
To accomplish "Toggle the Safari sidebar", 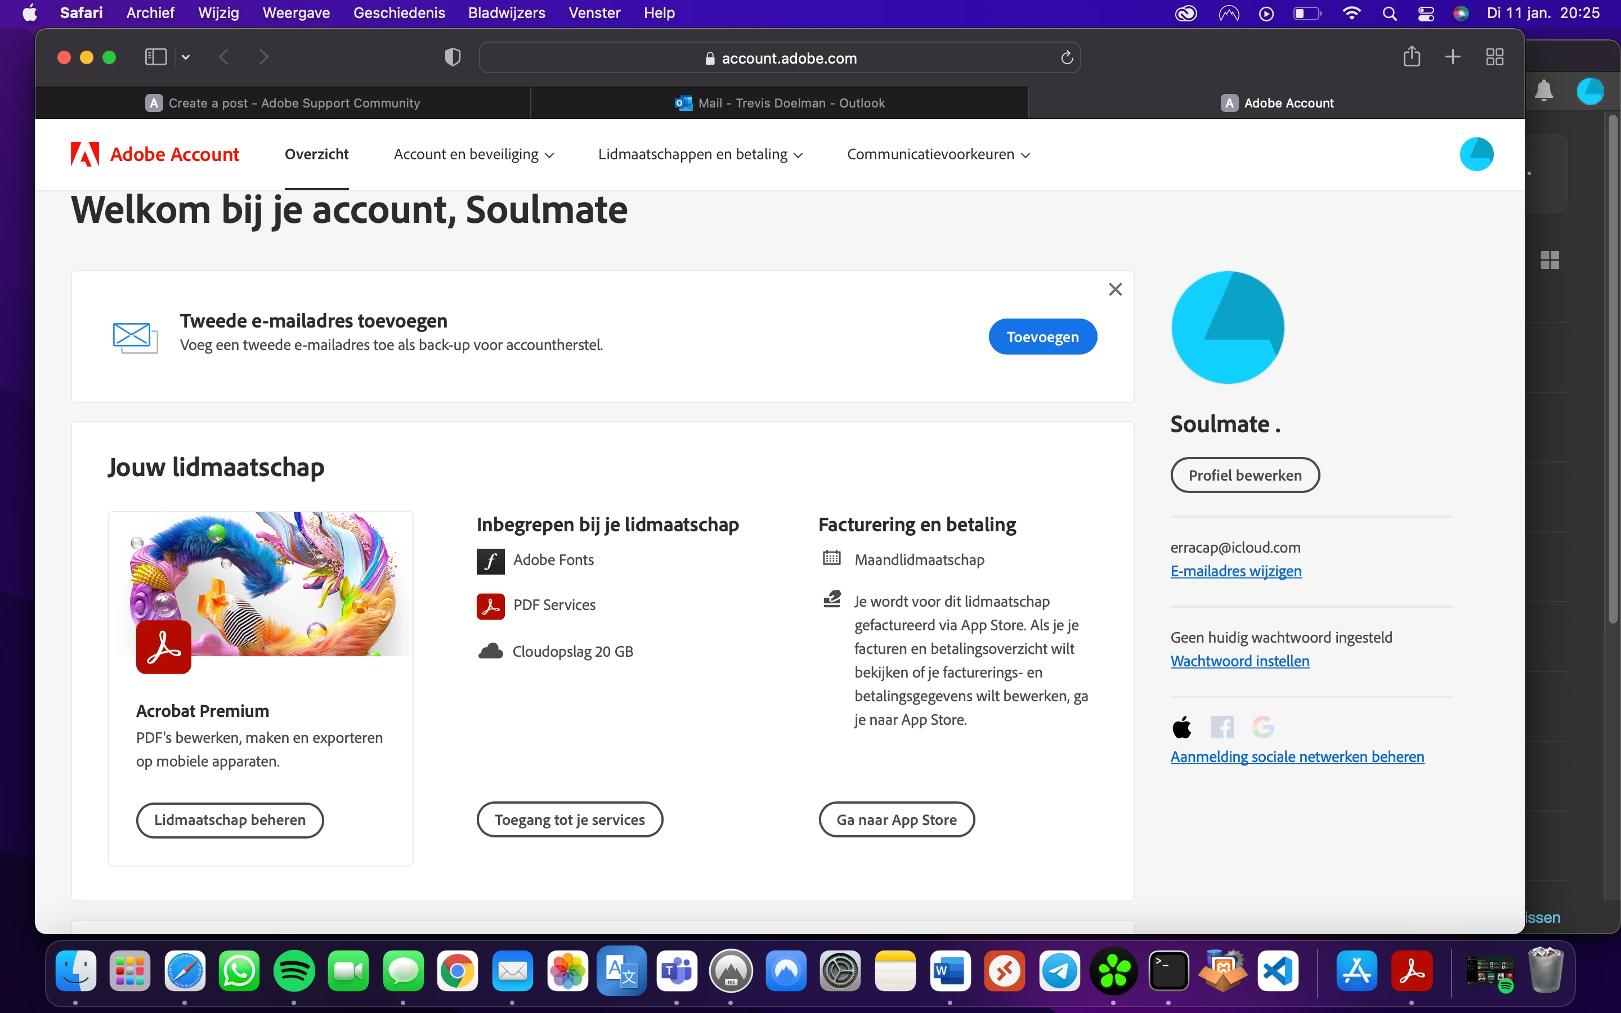I will 155,57.
